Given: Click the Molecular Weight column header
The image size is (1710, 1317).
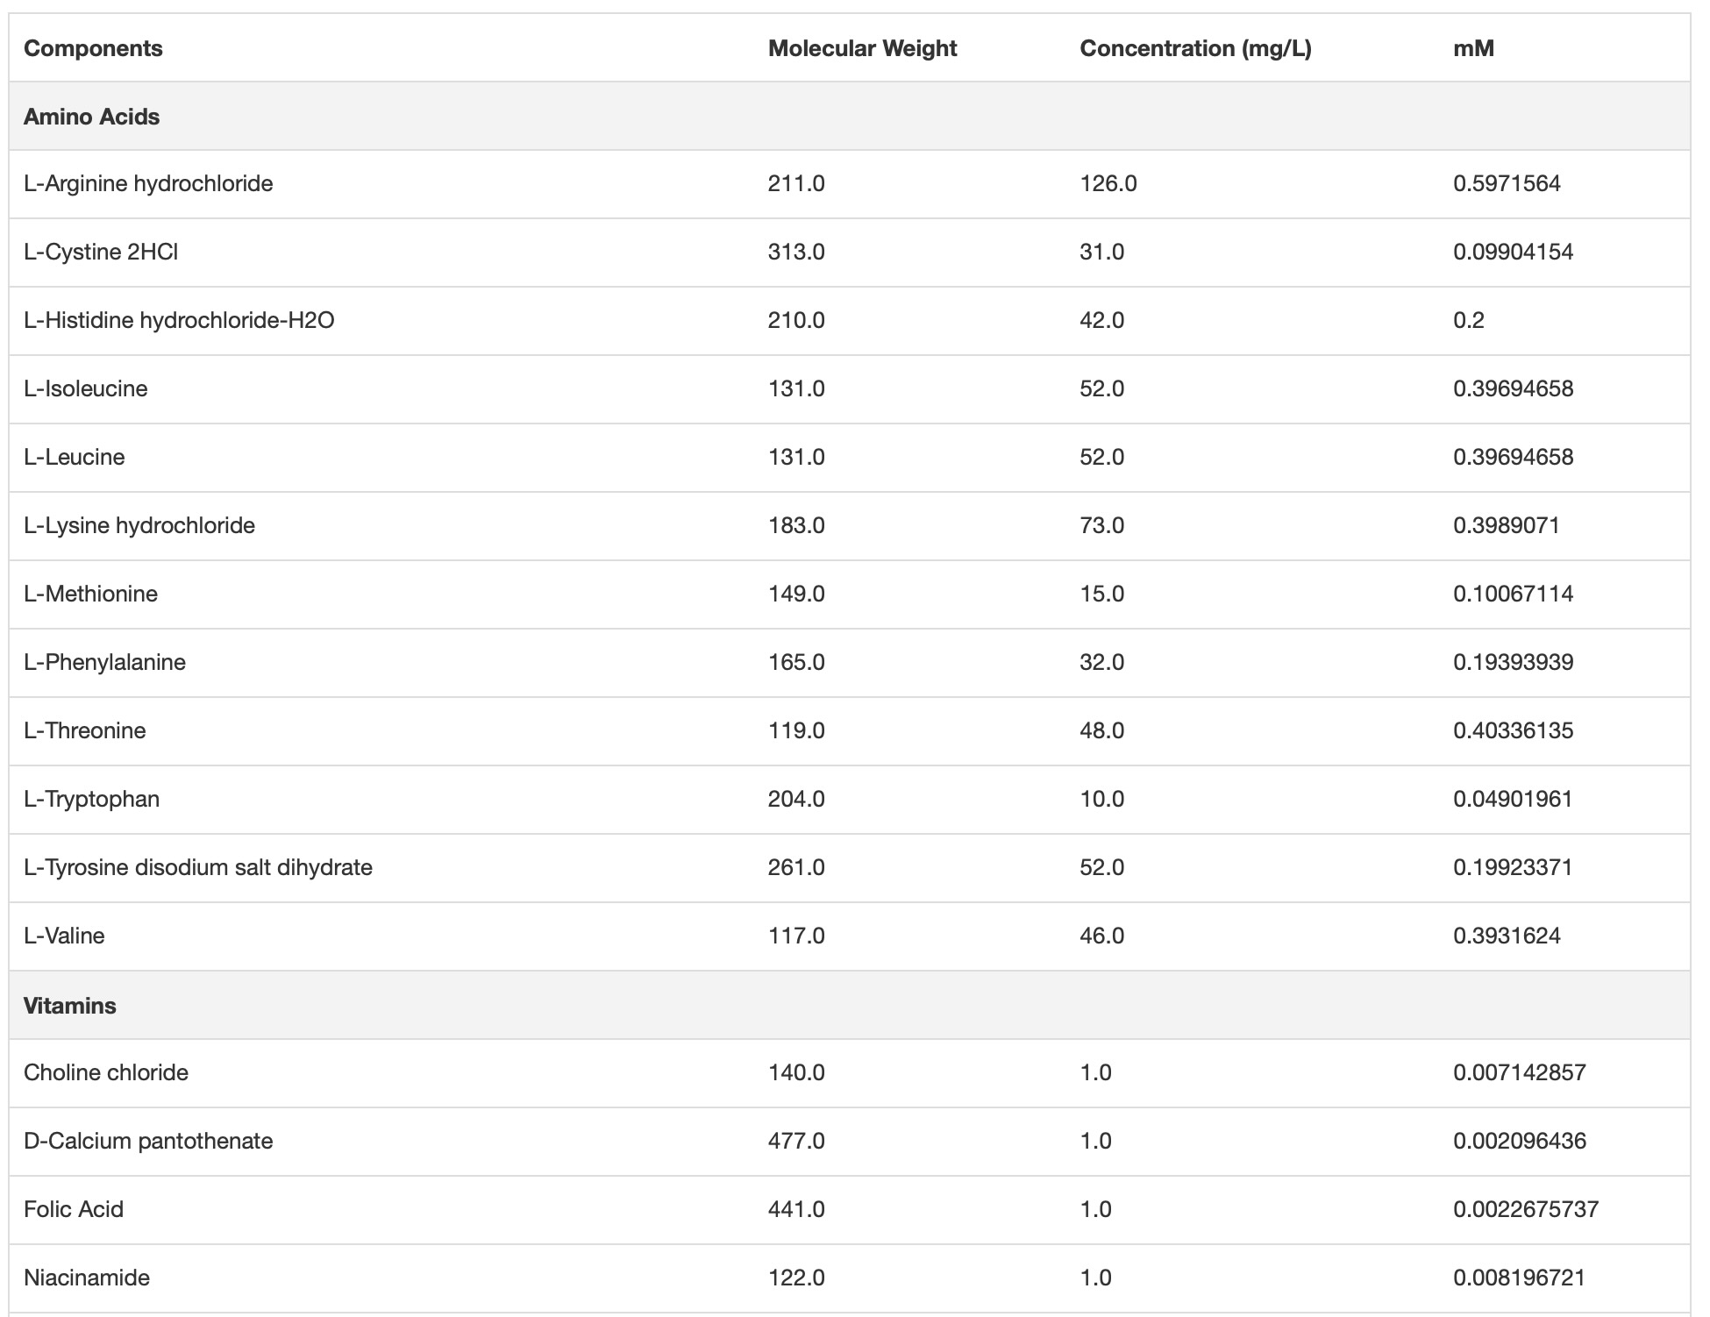Looking at the screenshot, I should [x=862, y=48].
